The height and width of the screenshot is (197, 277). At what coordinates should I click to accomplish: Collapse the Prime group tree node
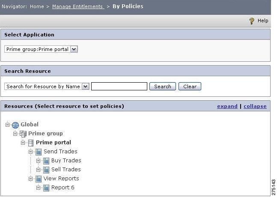[15, 134]
